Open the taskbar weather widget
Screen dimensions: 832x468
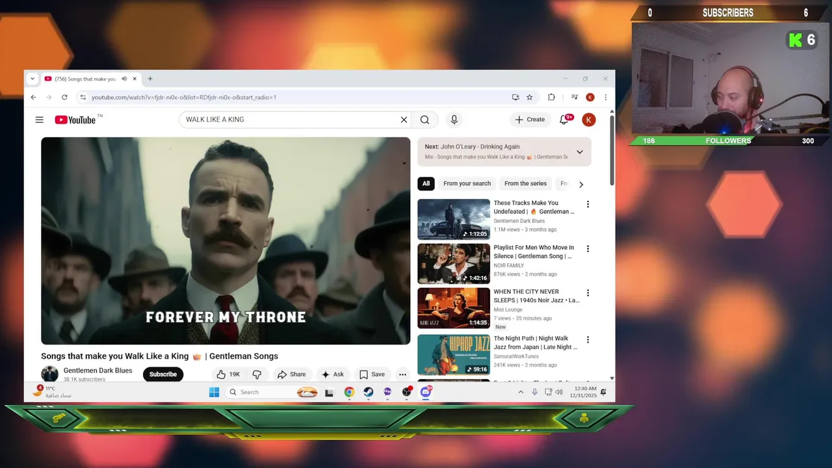click(52, 392)
